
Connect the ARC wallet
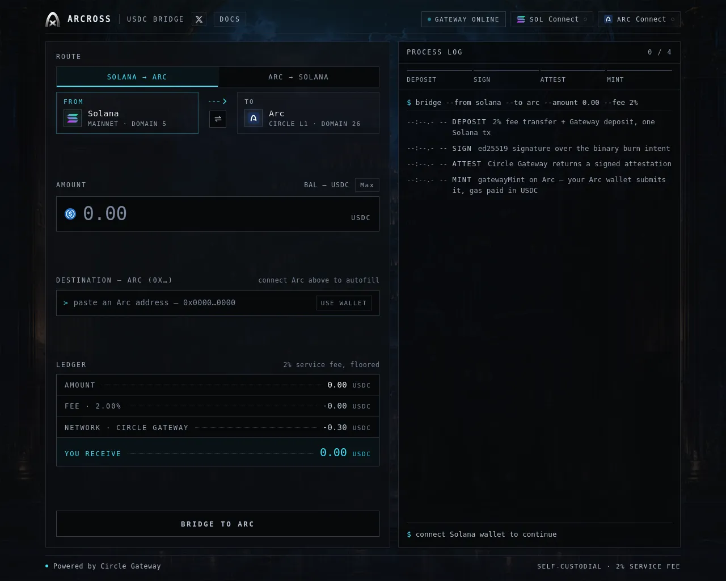point(639,19)
